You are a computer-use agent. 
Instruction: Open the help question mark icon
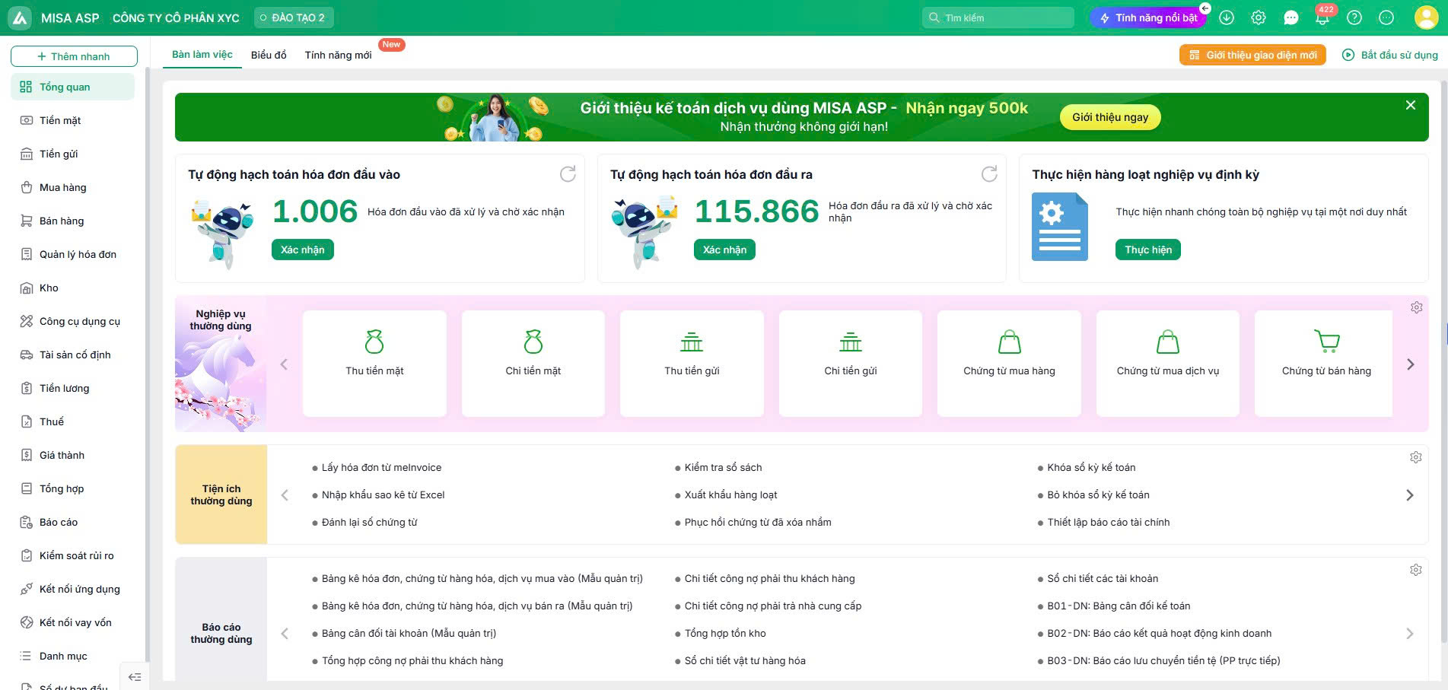[x=1354, y=17]
